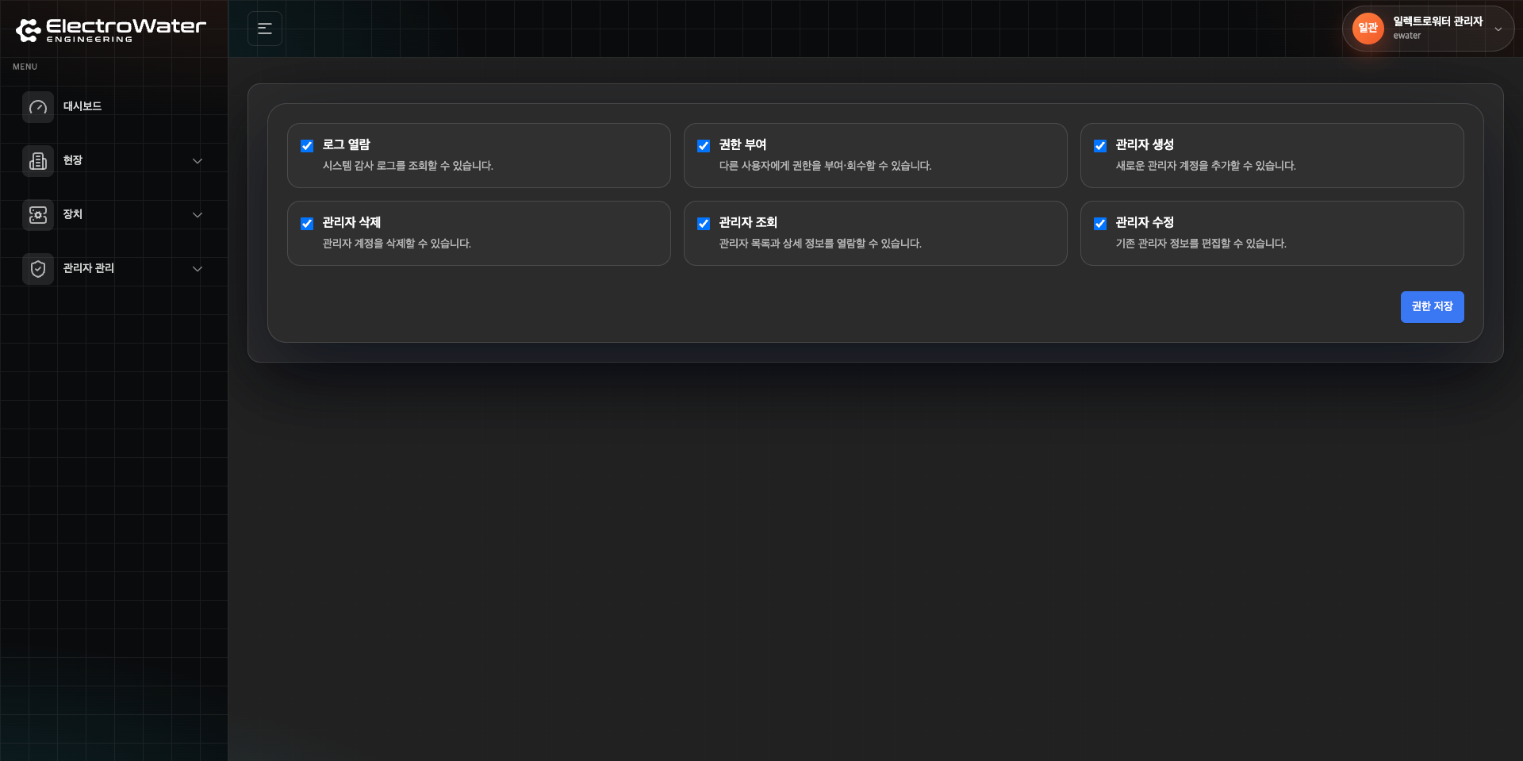The image size is (1523, 761).
Task: Disable the 관리자 삭제 permission checkbox
Action: point(307,224)
